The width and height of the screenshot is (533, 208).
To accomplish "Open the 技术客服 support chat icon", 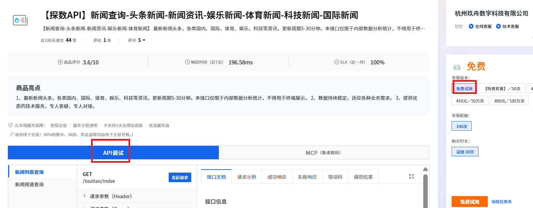I will (498, 26).
